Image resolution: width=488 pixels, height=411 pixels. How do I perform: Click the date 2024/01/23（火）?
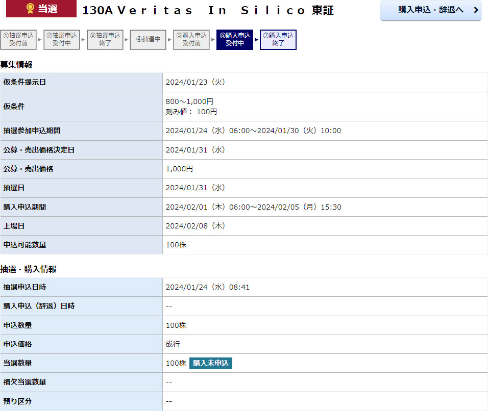[x=196, y=82]
